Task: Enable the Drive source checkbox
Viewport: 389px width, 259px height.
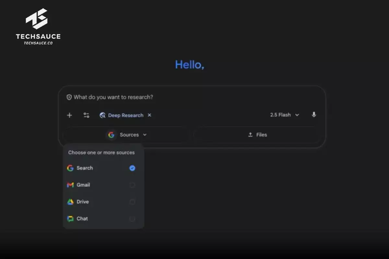Action: 132,202
